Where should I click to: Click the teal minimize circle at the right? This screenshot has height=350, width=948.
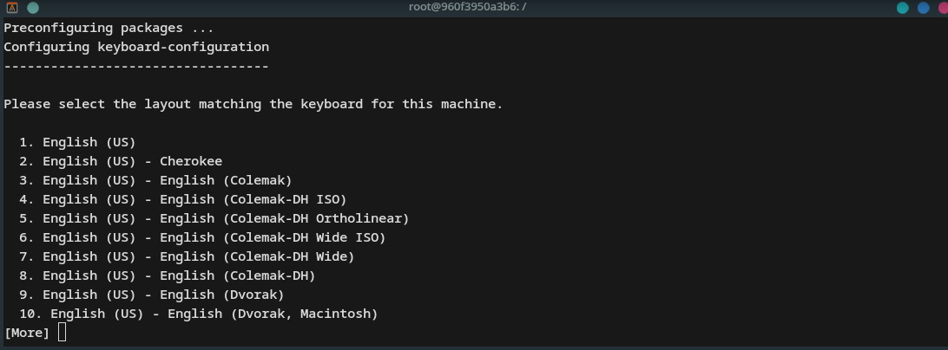pyautogui.click(x=903, y=8)
